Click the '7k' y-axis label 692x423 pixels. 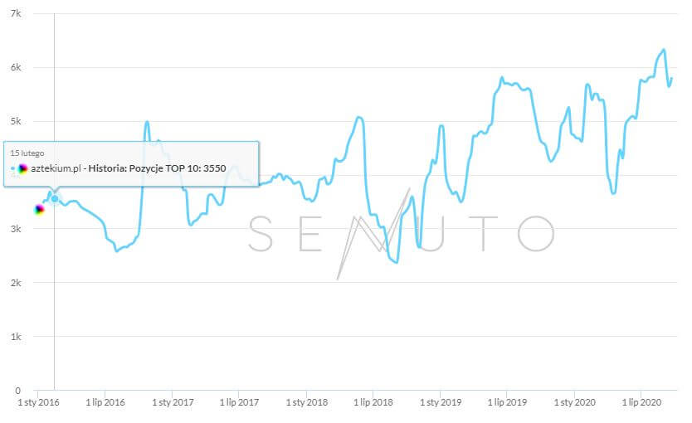pos(17,14)
